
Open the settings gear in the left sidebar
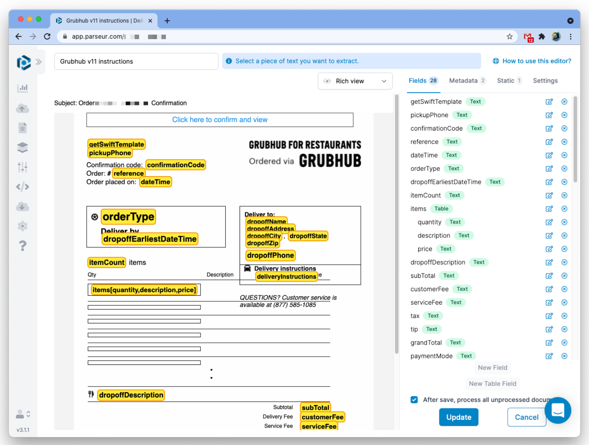click(23, 226)
